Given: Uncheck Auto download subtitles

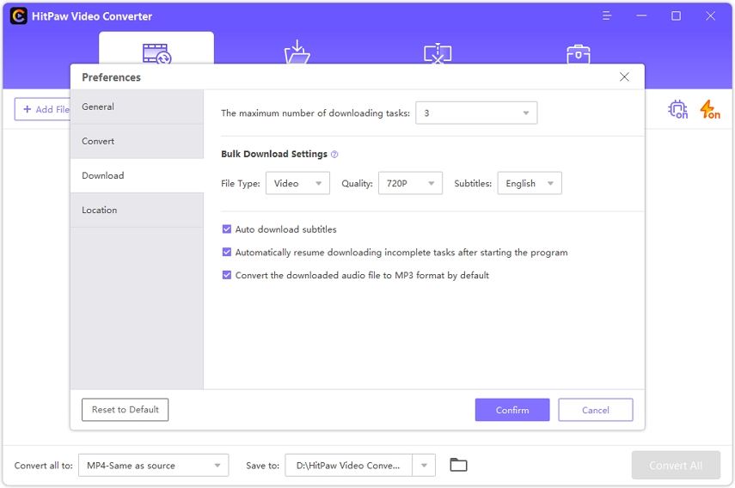Looking at the screenshot, I should click(227, 229).
